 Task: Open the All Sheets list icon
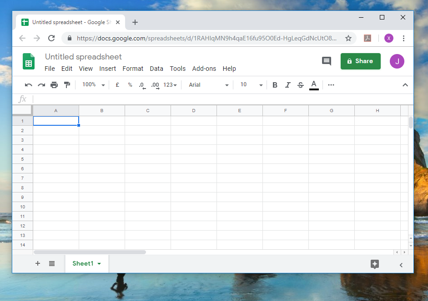coord(52,263)
